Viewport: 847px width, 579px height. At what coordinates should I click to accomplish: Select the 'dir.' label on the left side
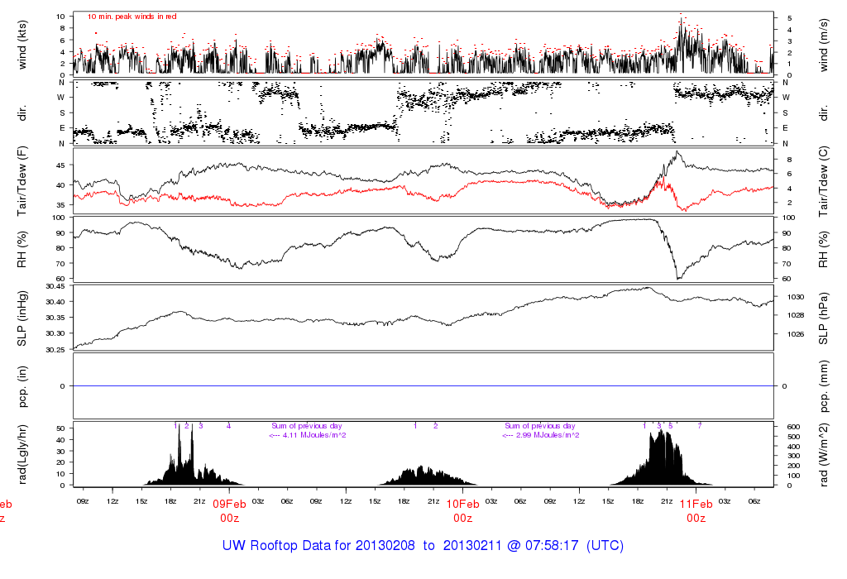coord(22,113)
